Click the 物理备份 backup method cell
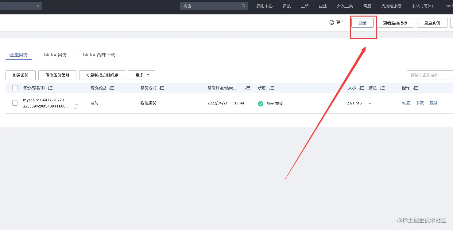Screen dimensions: 453x230 click(149, 103)
